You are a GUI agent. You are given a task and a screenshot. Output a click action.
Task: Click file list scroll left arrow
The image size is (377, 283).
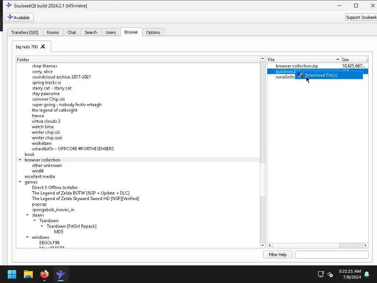pyautogui.click(x=270, y=245)
